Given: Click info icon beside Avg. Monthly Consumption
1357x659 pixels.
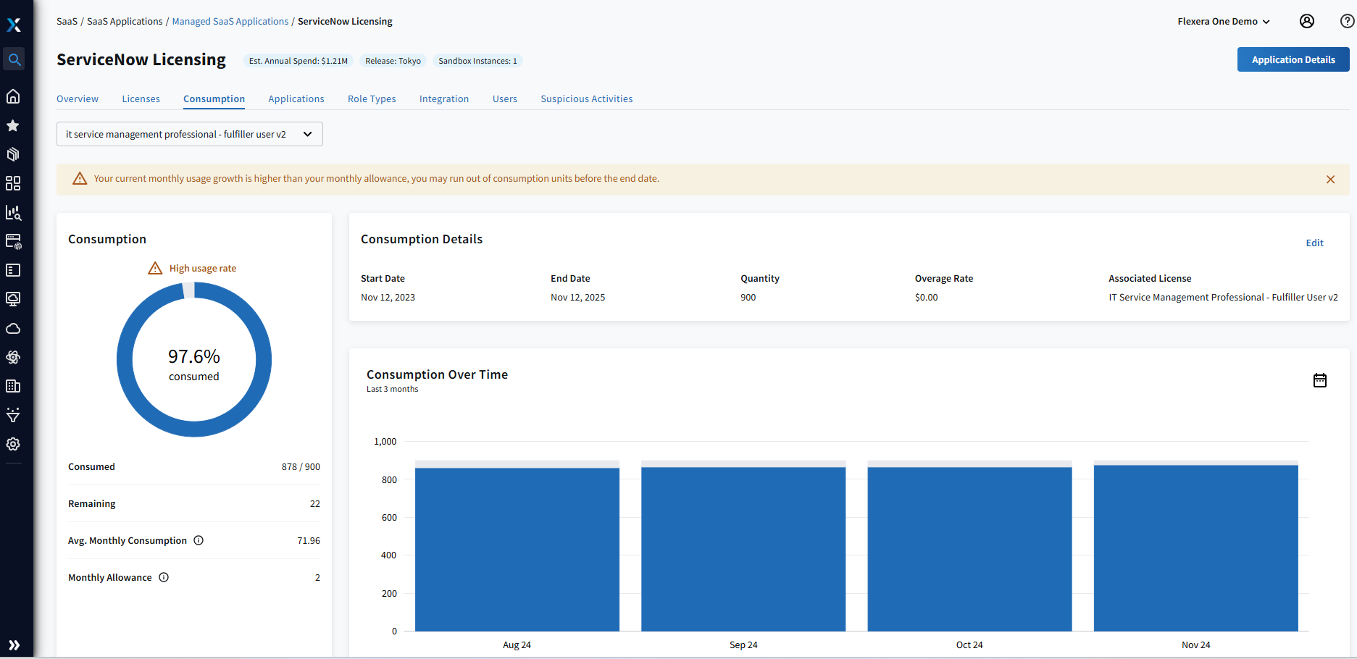Looking at the screenshot, I should [x=199, y=540].
